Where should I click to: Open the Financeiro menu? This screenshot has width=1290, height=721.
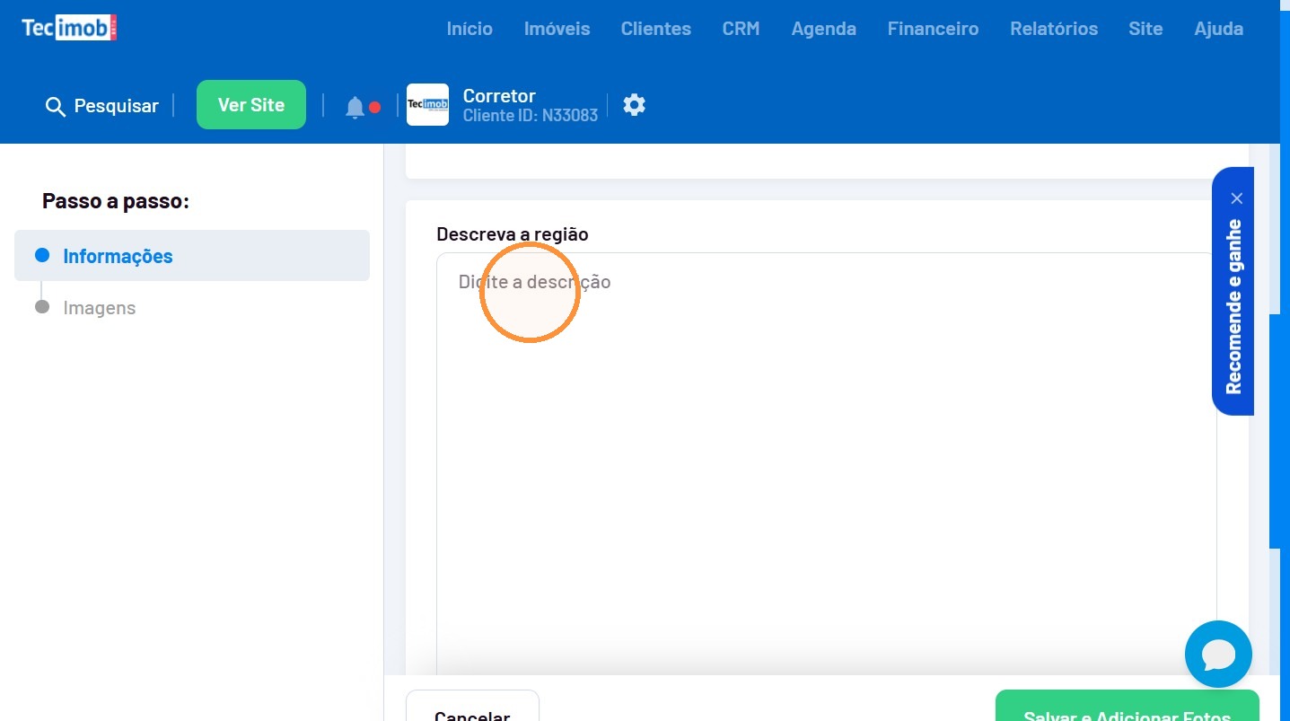pyautogui.click(x=933, y=29)
